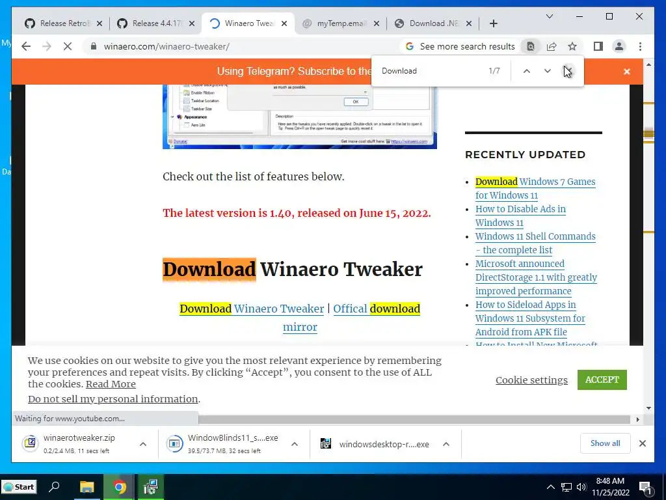Click the scroll up arrow of the page

coord(648,64)
